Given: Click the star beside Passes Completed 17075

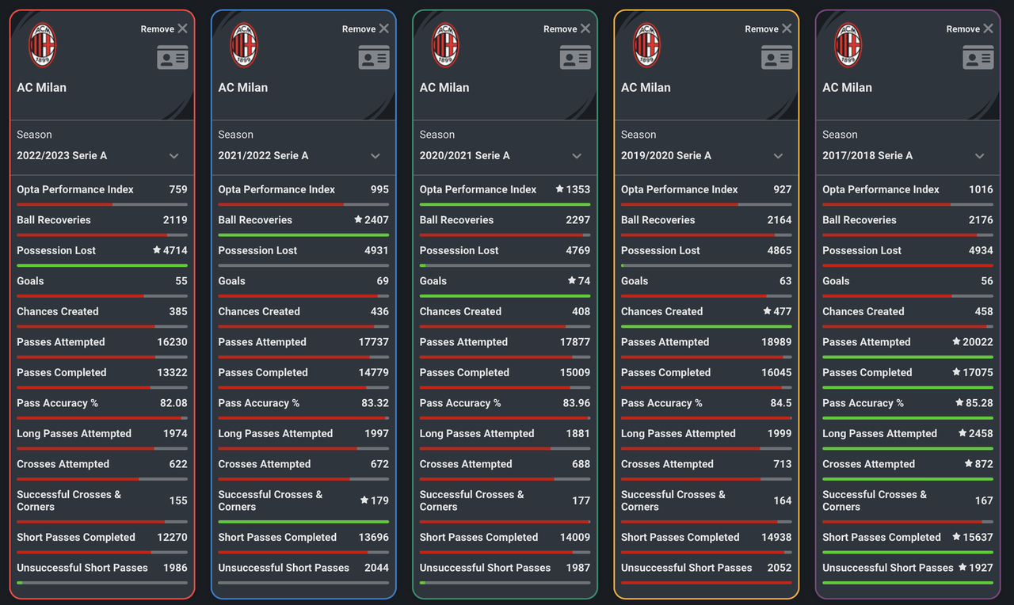Looking at the screenshot, I should 956,372.
